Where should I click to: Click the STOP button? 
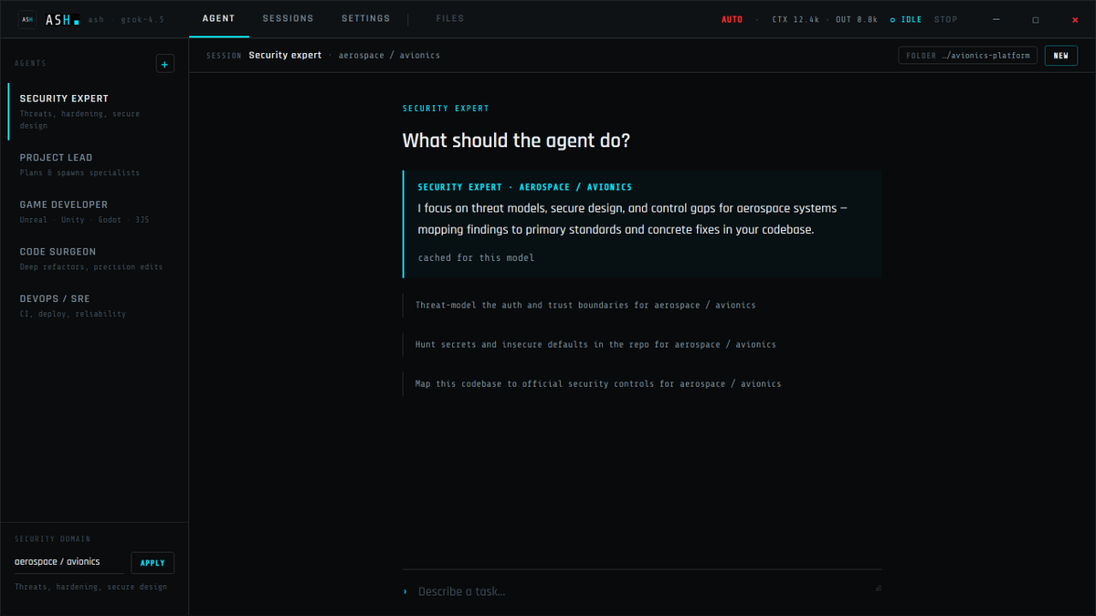(x=946, y=19)
